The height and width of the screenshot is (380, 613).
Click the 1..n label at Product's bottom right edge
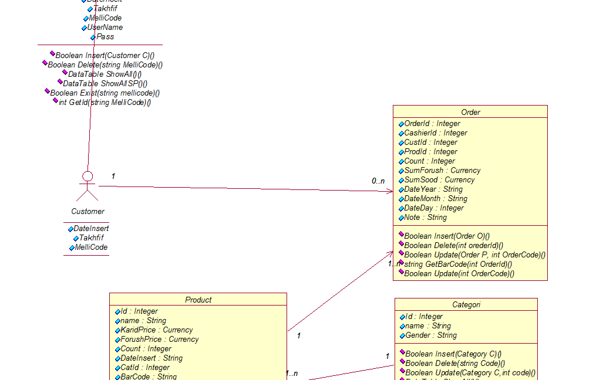pos(292,374)
